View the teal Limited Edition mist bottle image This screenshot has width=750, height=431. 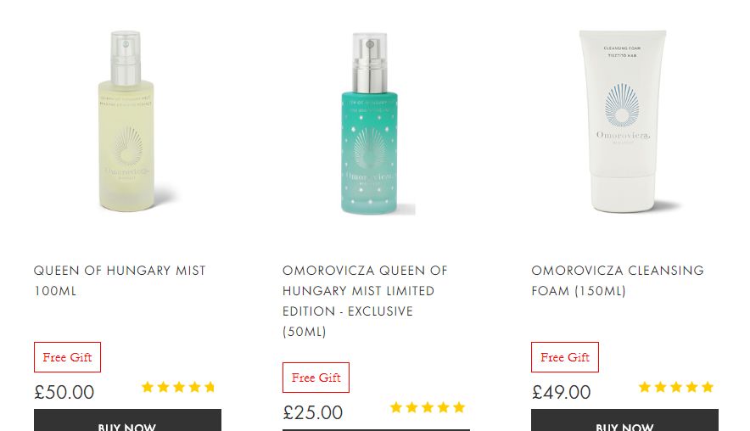point(376,123)
